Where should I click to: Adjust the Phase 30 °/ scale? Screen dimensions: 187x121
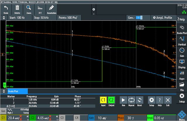click(x=132, y=118)
